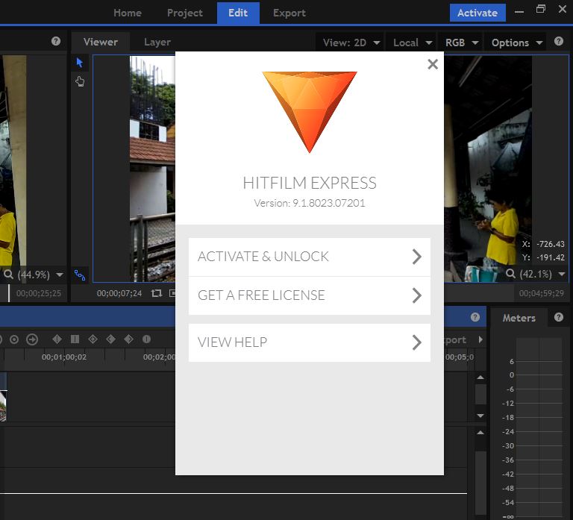Select the Viewer tab
573x520 pixels.
click(101, 42)
